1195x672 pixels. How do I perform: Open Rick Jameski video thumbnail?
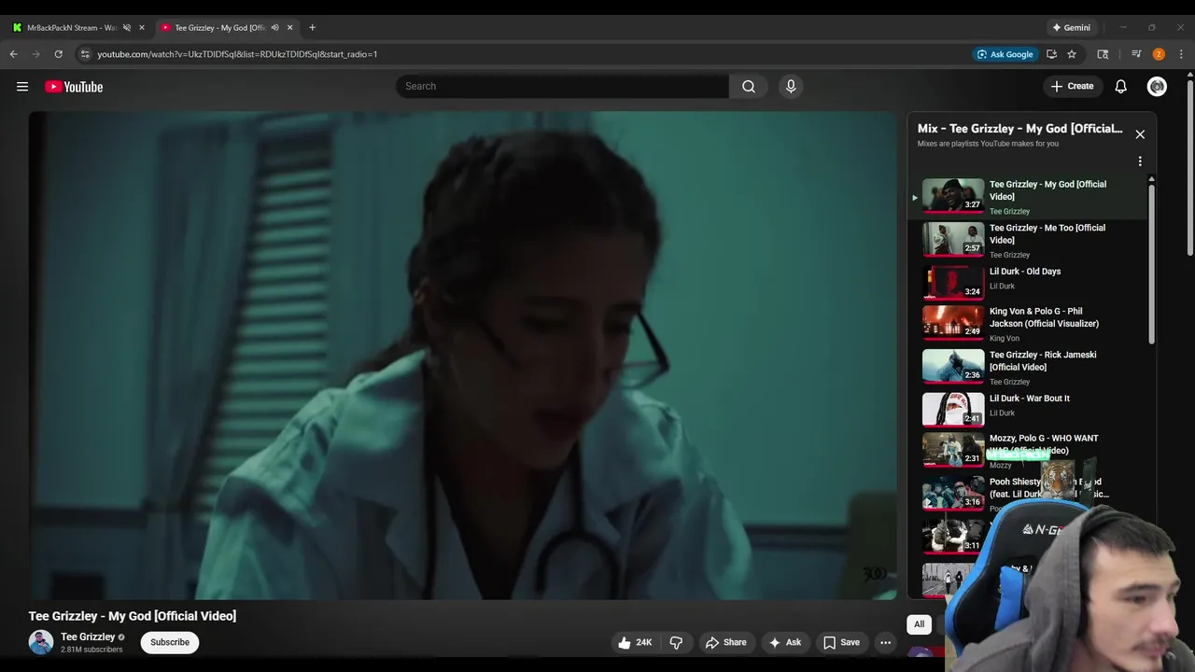pyautogui.click(x=953, y=366)
